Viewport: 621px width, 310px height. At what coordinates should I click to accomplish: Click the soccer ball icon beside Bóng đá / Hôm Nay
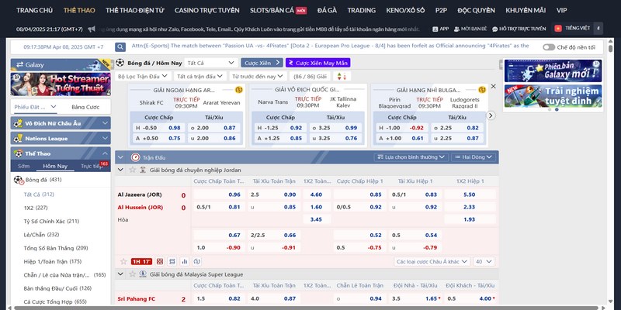120,63
